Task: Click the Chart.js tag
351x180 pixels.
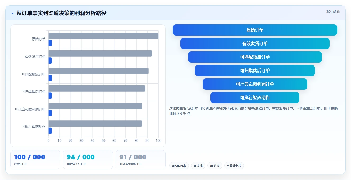Action: 179,166
